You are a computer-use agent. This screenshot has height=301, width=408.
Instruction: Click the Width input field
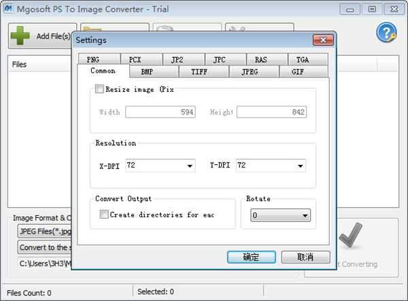[160, 112]
